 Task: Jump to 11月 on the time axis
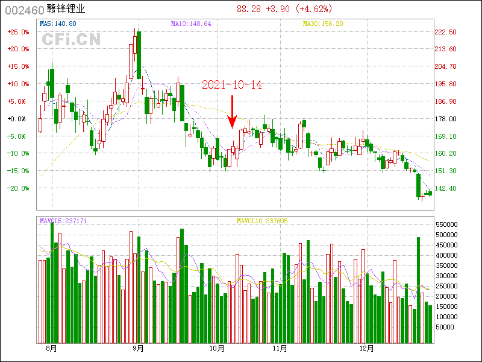(x=279, y=349)
